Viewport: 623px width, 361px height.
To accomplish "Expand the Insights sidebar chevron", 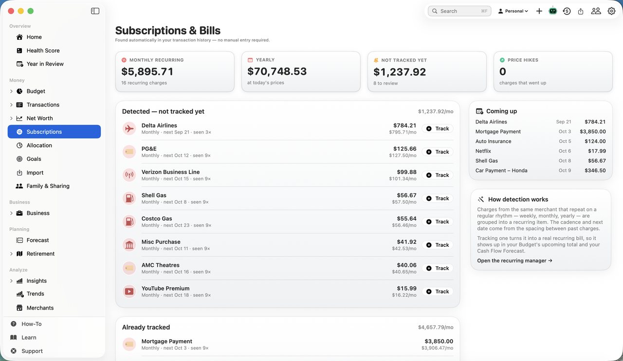I will 11,281.
